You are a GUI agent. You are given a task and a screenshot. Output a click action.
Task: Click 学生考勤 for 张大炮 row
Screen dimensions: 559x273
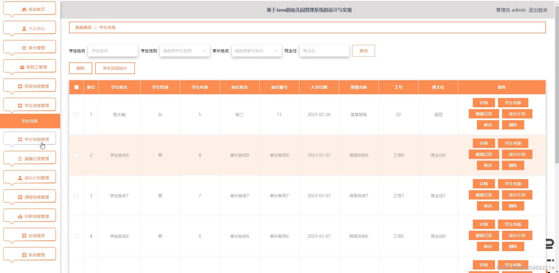513,103
